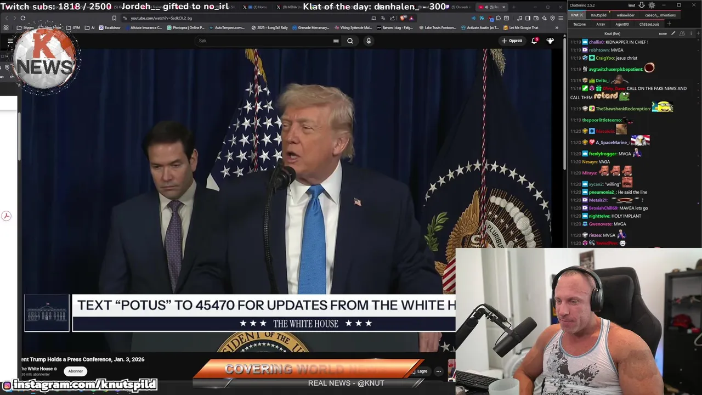Viewport: 702px width, 395px height.
Task: Select the Arrav chat tab
Action: 601,24
